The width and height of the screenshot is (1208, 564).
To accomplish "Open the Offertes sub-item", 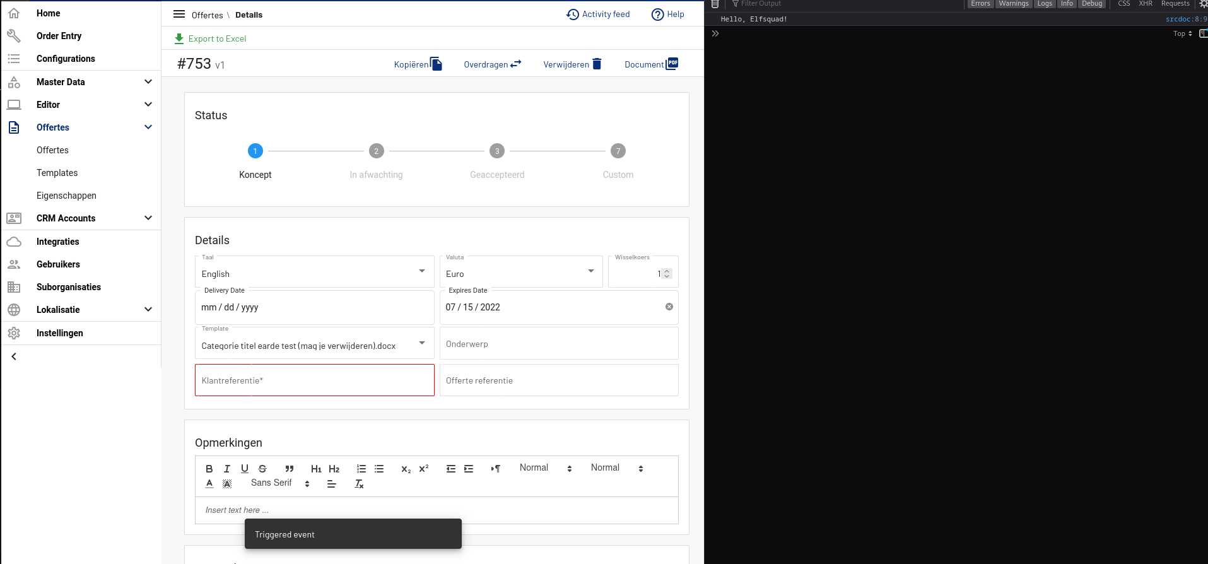I will (52, 150).
